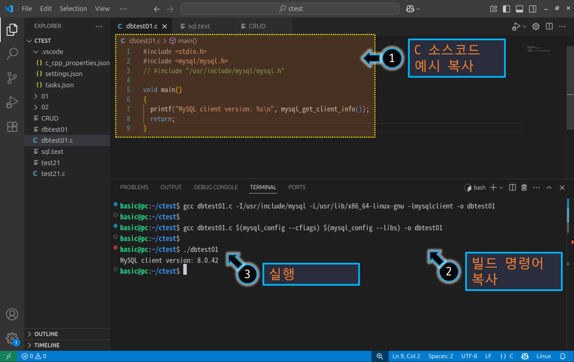Split the editor to the right
Viewport: 574px width, 362px height.
point(549,26)
